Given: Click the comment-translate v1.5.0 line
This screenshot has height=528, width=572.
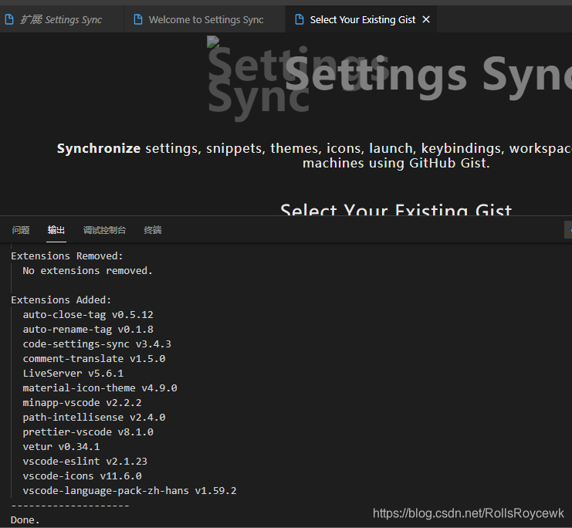Looking at the screenshot, I should [94, 359].
